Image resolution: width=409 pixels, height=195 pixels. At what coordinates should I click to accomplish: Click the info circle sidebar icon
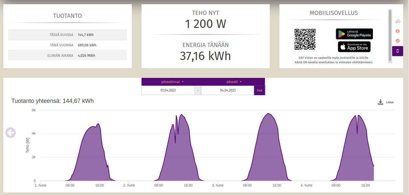tap(398, 31)
